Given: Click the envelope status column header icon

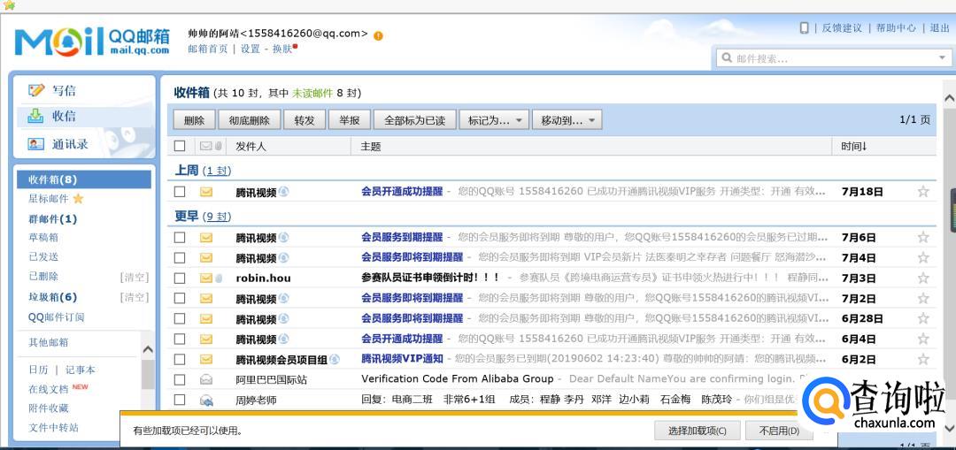Looking at the screenshot, I should click(x=205, y=146).
